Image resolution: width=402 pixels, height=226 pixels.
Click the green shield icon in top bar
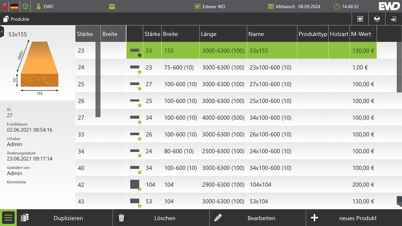pos(25,6)
